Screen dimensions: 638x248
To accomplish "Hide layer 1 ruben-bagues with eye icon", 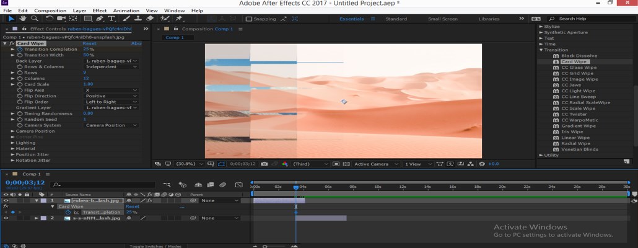I will pos(6,201).
